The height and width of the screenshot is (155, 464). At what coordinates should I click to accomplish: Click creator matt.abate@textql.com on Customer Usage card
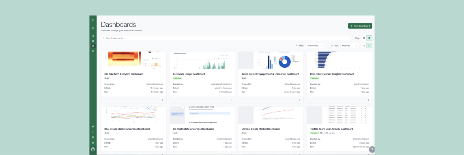pyautogui.click(x=221, y=84)
